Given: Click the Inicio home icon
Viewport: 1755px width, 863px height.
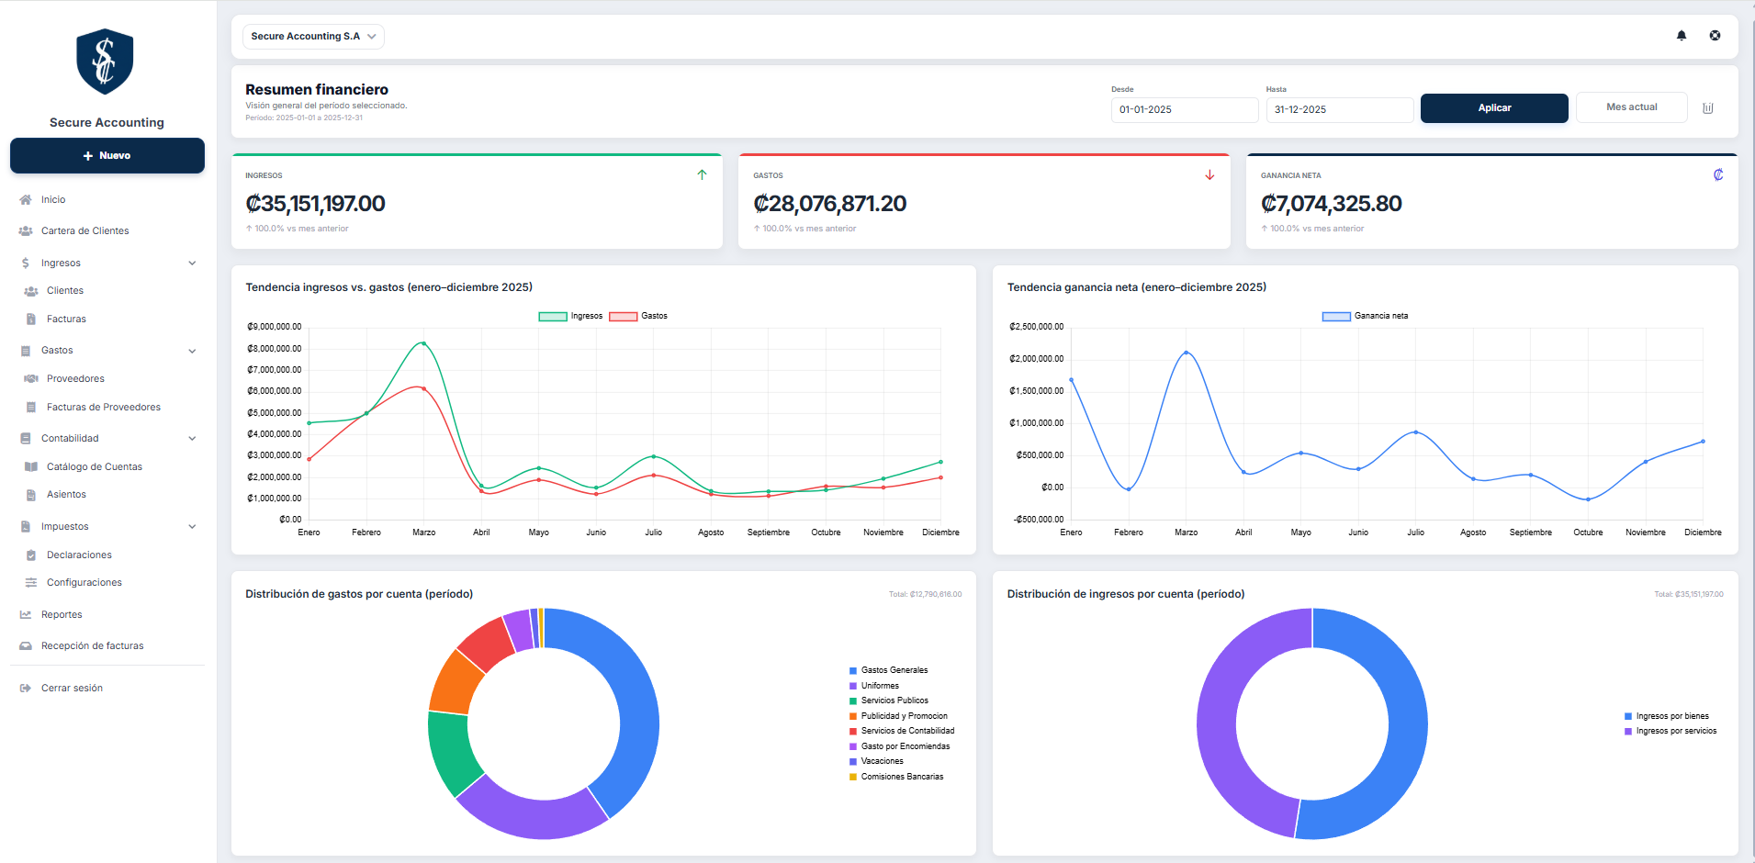Looking at the screenshot, I should pyautogui.click(x=26, y=199).
